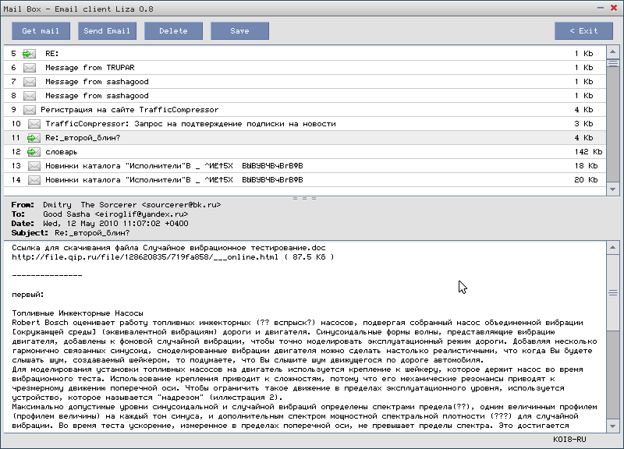Click the replied-arrow icon on message 5 RE:
Viewport: 624px width, 449px height.
[30, 54]
